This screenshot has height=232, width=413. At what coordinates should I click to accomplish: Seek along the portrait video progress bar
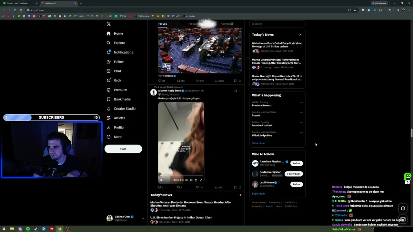tap(181, 176)
